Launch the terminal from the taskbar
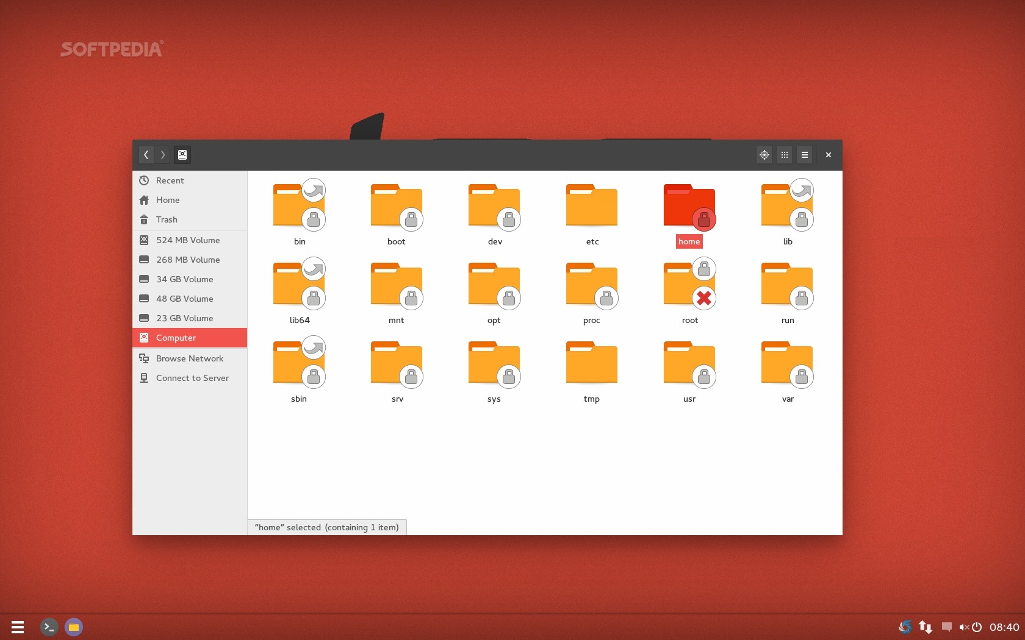The image size is (1025, 640). tap(49, 627)
